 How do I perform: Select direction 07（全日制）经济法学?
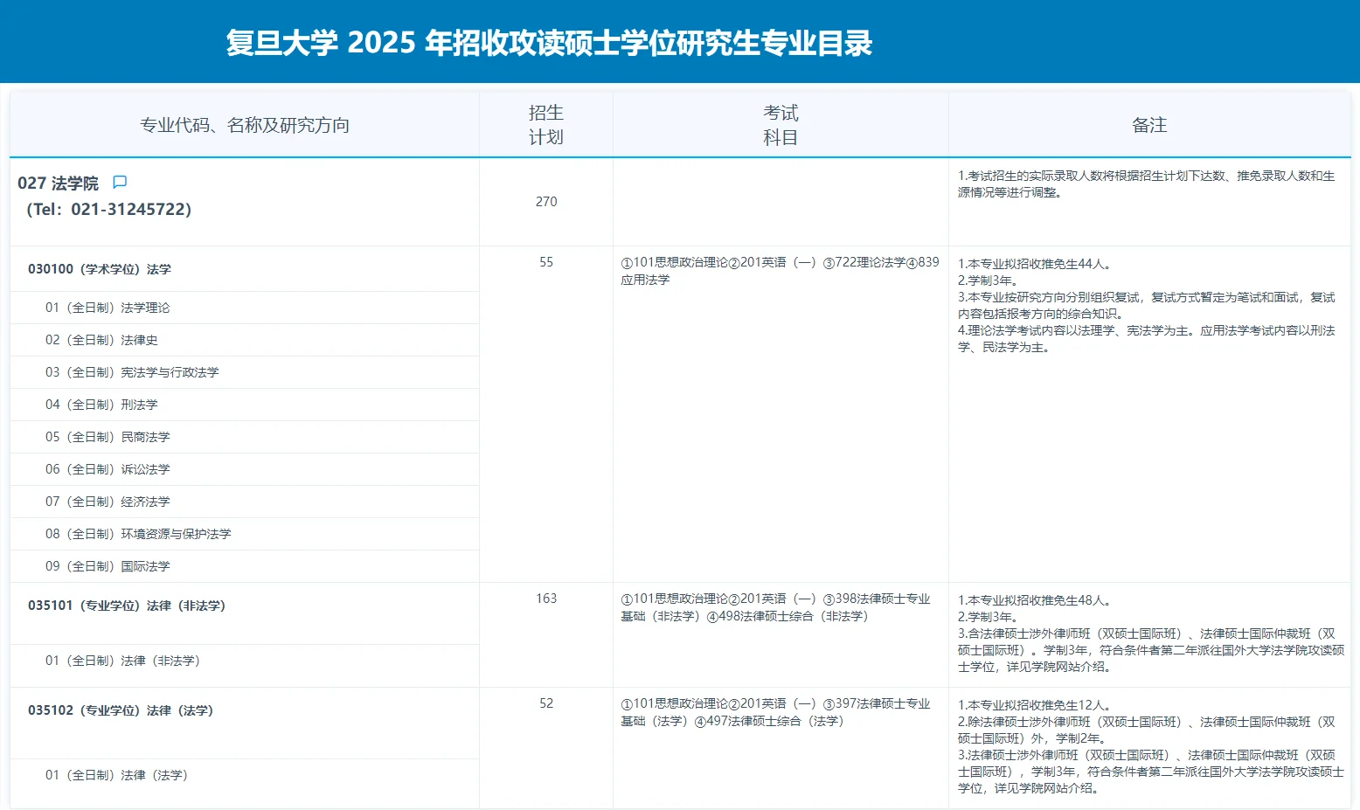245,502
